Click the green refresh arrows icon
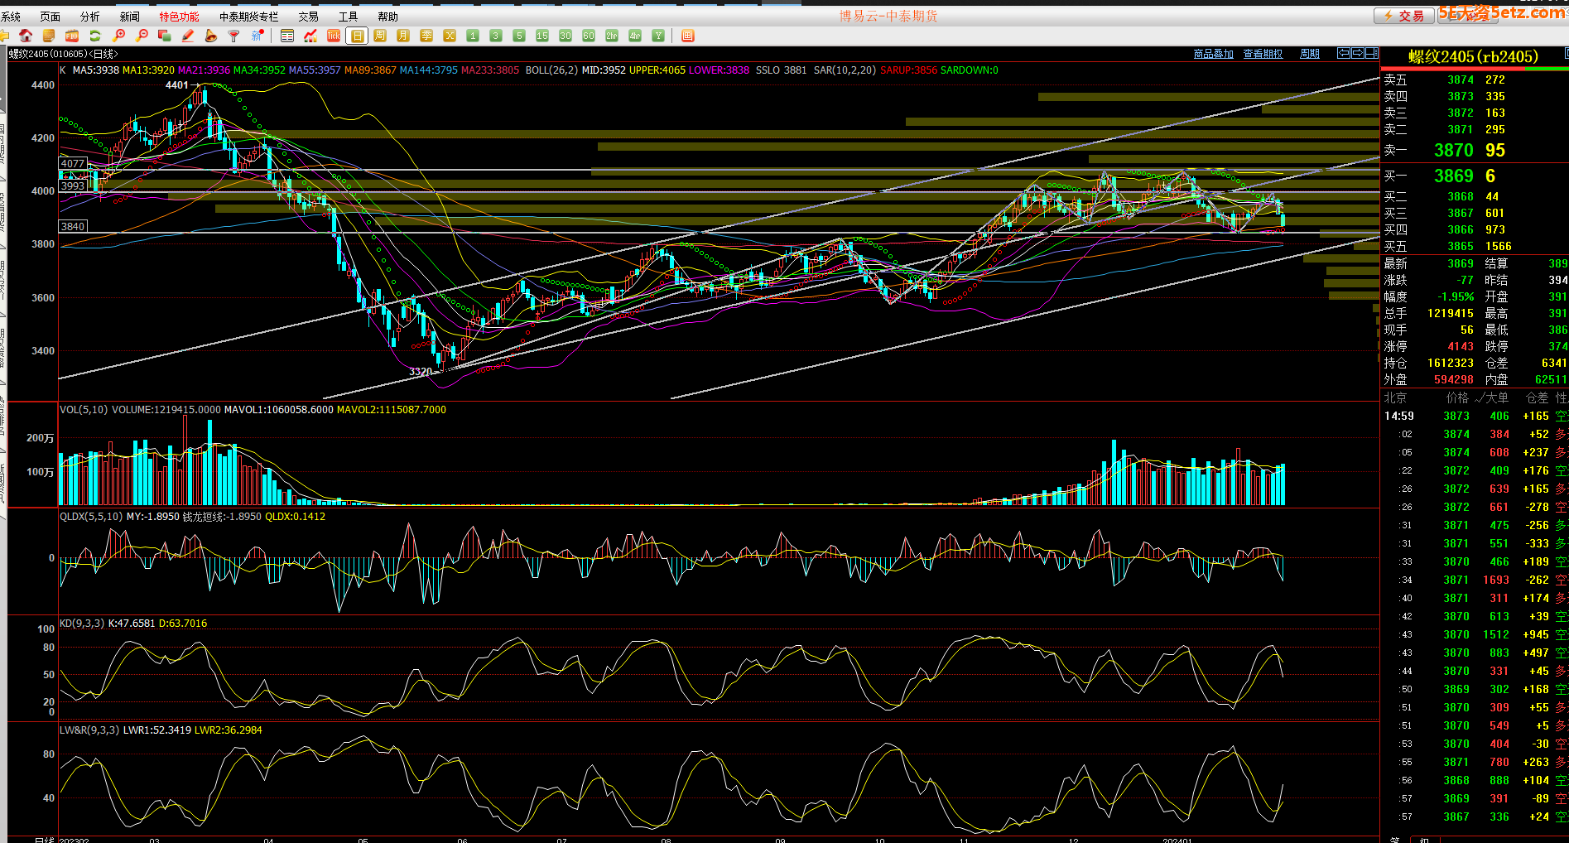This screenshot has height=843, width=1569. coord(95,36)
